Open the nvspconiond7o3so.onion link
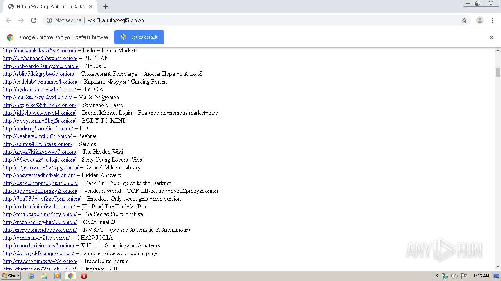The width and height of the screenshot is (501, 281). tap(40, 230)
